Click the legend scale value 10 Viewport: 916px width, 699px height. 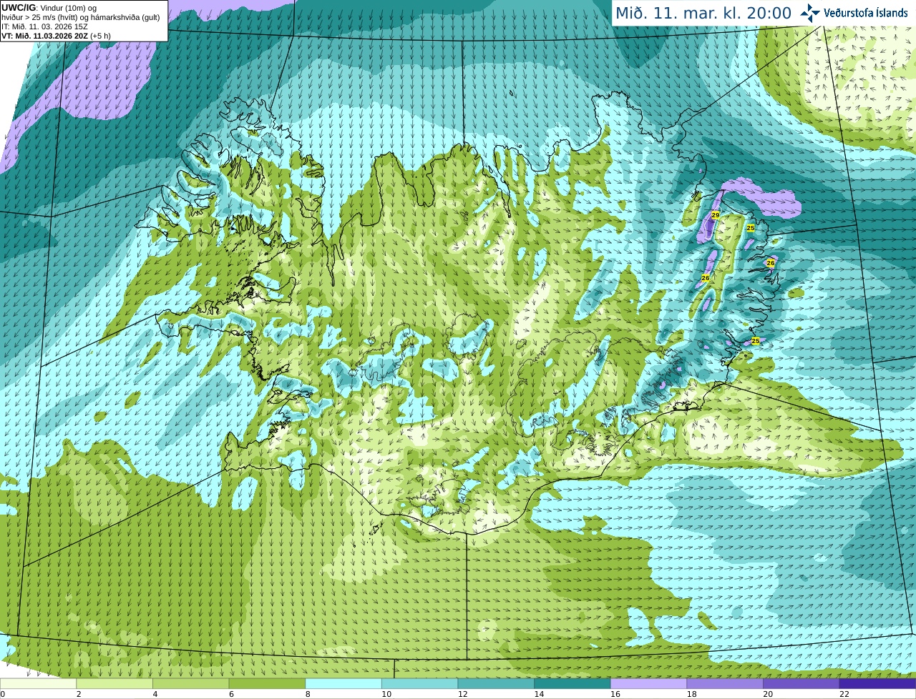(x=386, y=694)
